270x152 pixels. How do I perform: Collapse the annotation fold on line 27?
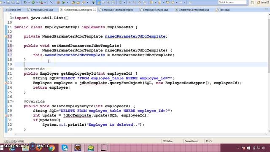tap(13, 101)
